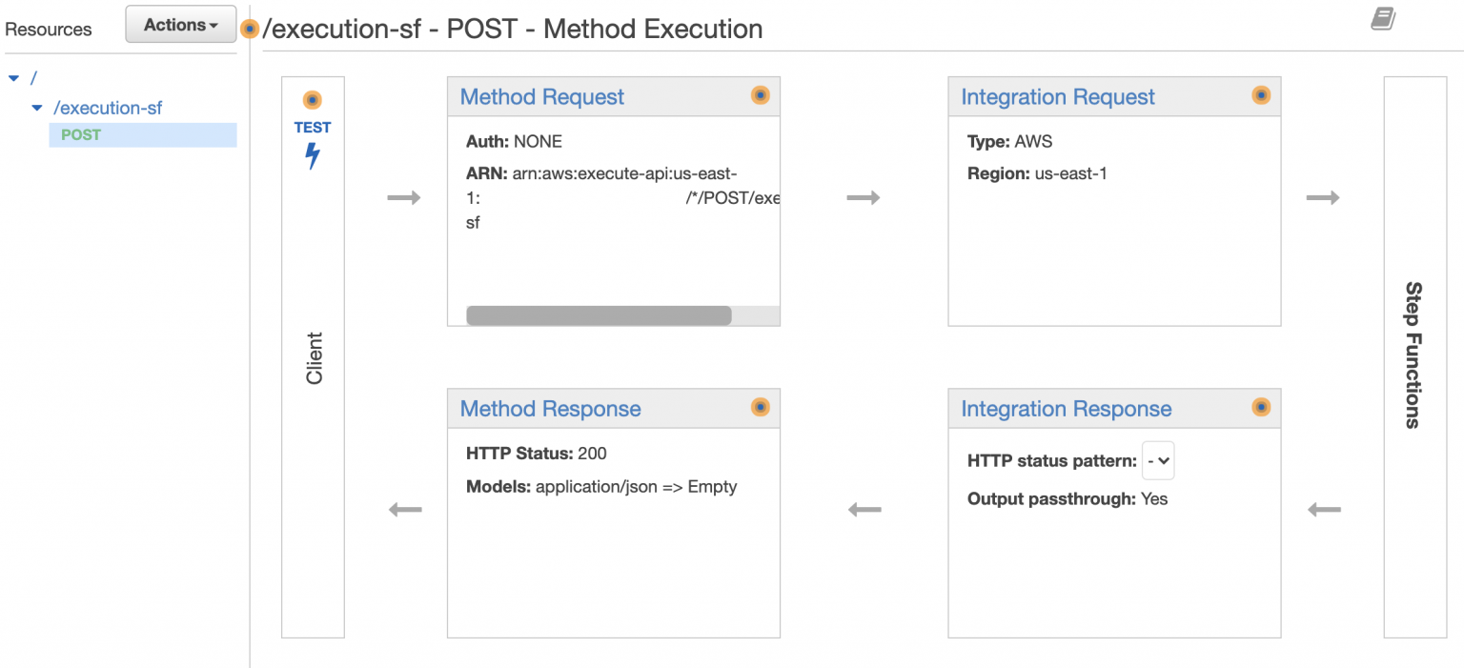Open the Integration Response settings
This screenshot has width=1464, height=668.
1065,408
